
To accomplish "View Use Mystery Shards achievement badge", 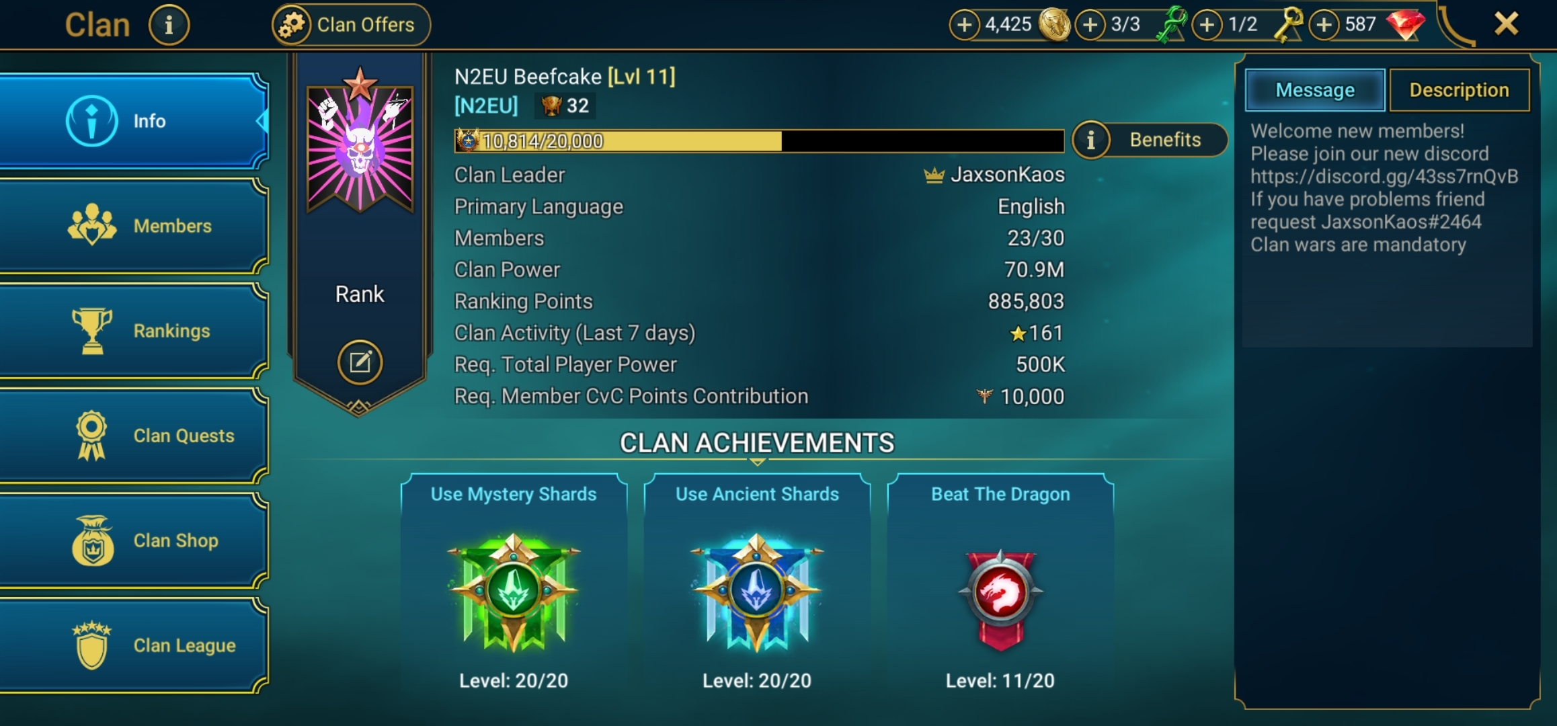I will (x=514, y=592).
